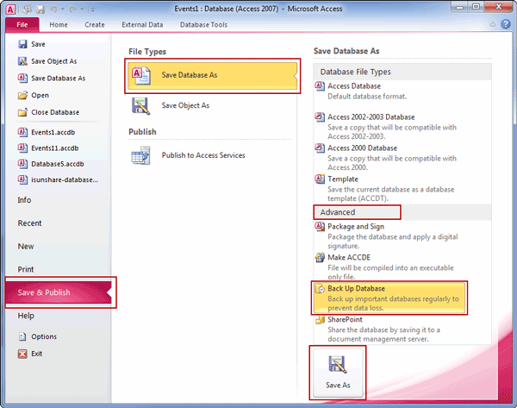Viewport: 517px width, 408px height.
Task: Click the Close Database folder icon
Action: point(22,112)
